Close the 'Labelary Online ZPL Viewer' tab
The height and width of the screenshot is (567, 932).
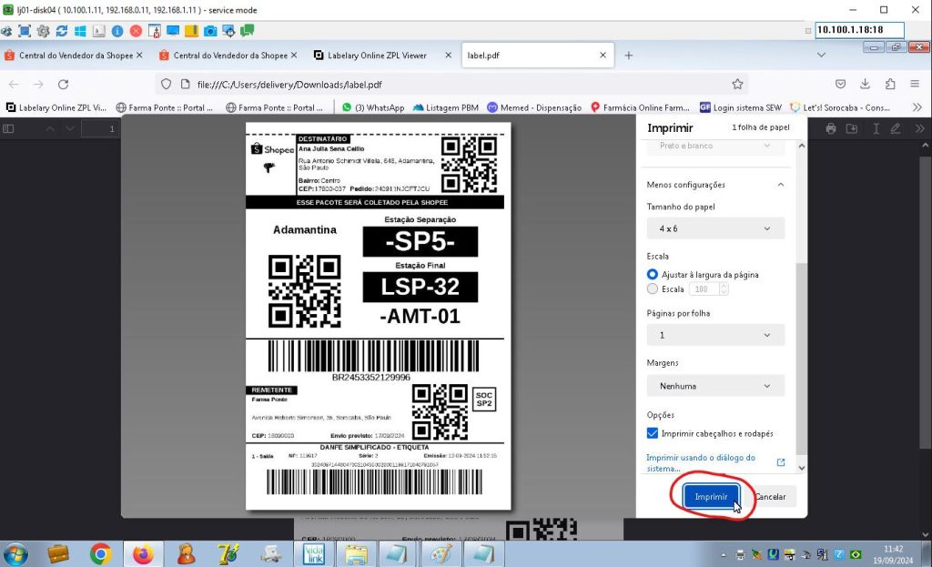pos(448,56)
